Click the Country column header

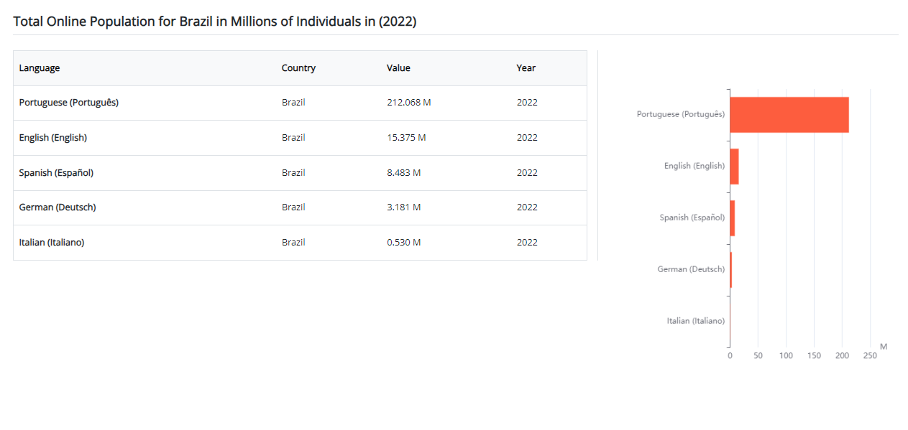[298, 68]
